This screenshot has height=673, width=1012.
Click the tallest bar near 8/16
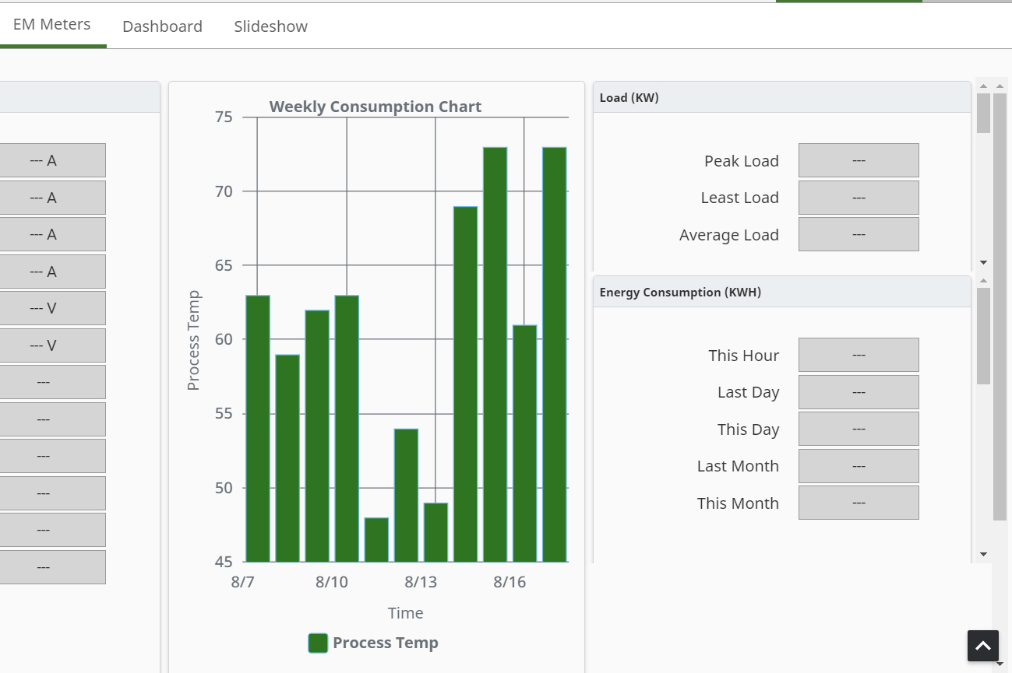495,355
